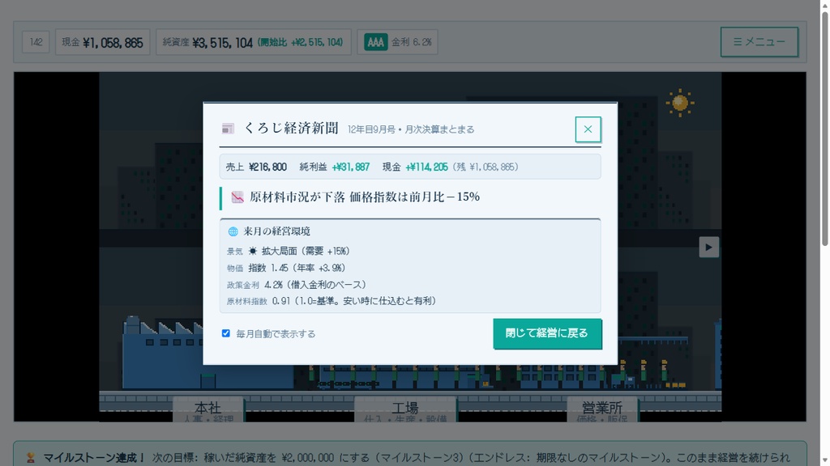Image resolution: width=830 pixels, height=466 pixels.
Task: Uncheck 毎月自動で表示する checkbox
Action: pyautogui.click(x=226, y=333)
